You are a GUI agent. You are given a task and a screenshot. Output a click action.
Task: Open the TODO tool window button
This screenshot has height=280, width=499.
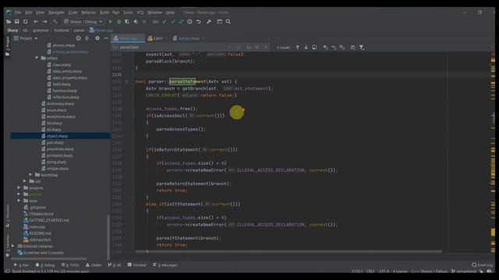coord(70,264)
